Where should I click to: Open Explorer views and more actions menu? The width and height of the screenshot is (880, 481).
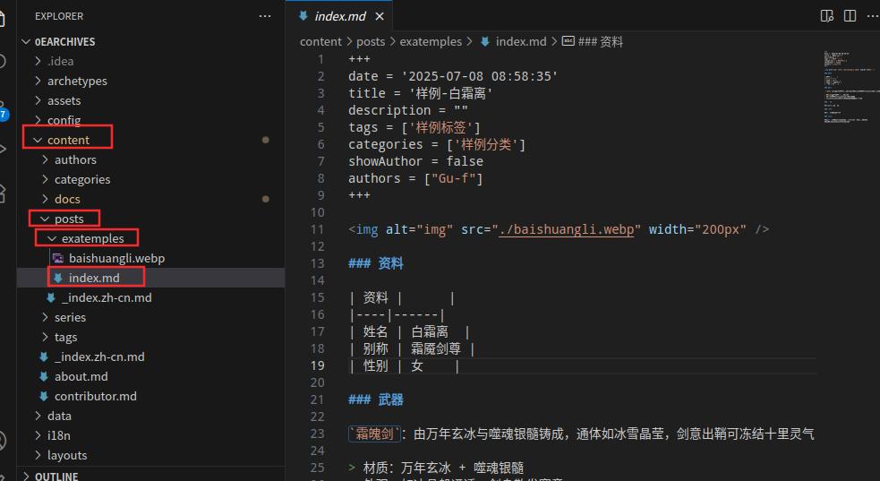(x=265, y=16)
